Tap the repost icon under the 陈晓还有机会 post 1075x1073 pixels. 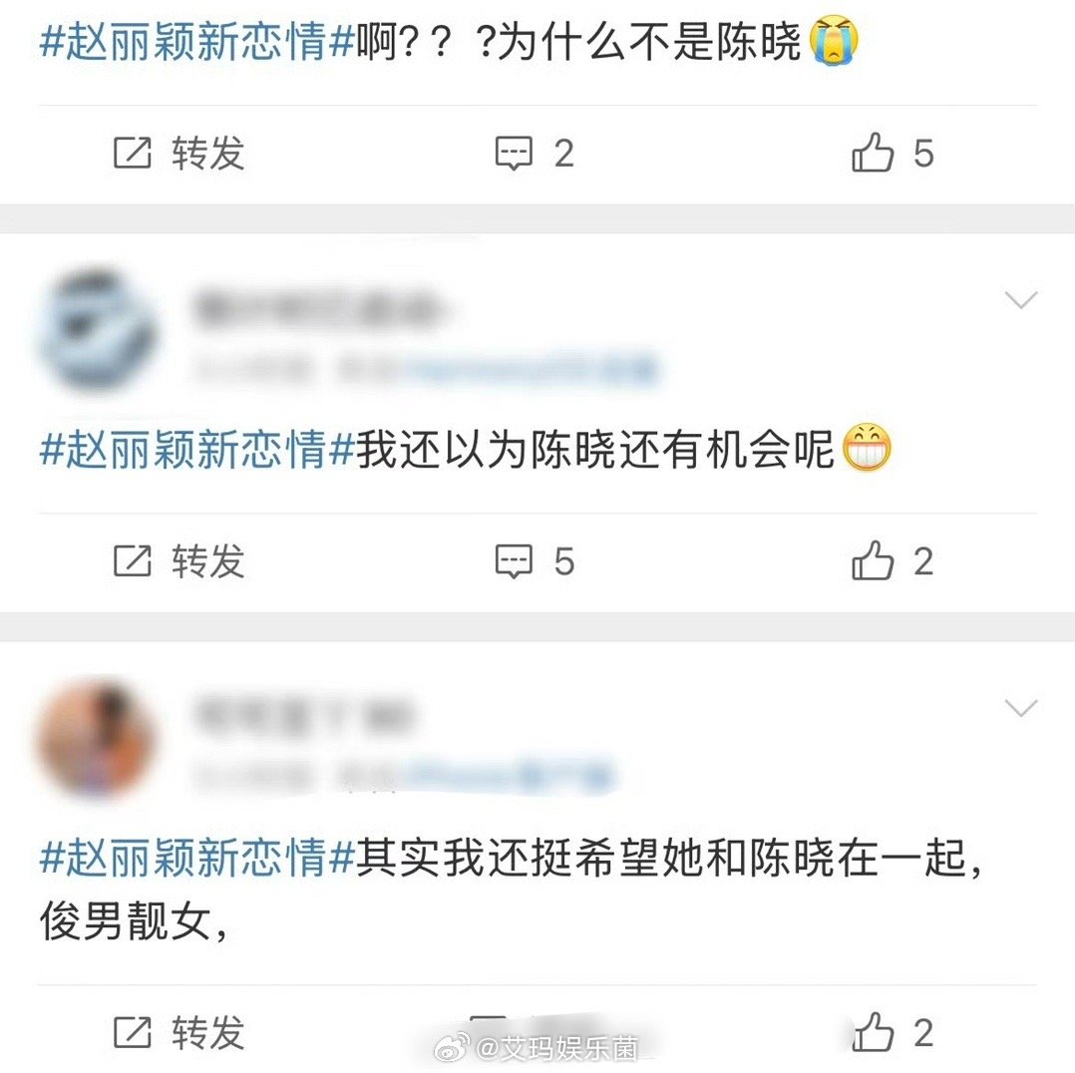click(x=133, y=560)
